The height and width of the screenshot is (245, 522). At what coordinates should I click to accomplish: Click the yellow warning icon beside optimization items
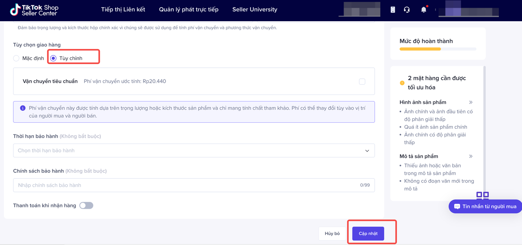402,83
